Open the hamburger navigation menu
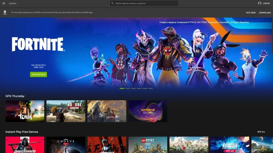This screenshot has width=273, height=153. point(4,3)
